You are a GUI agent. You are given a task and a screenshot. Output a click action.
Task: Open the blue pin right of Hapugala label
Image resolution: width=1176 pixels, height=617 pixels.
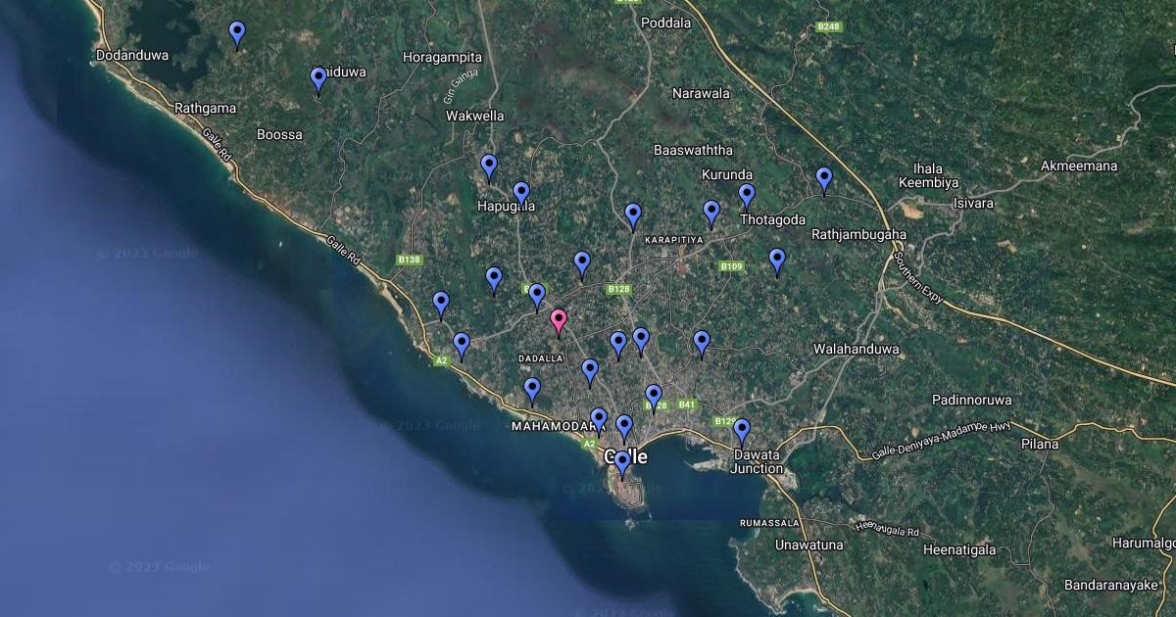(x=521, y=193)
